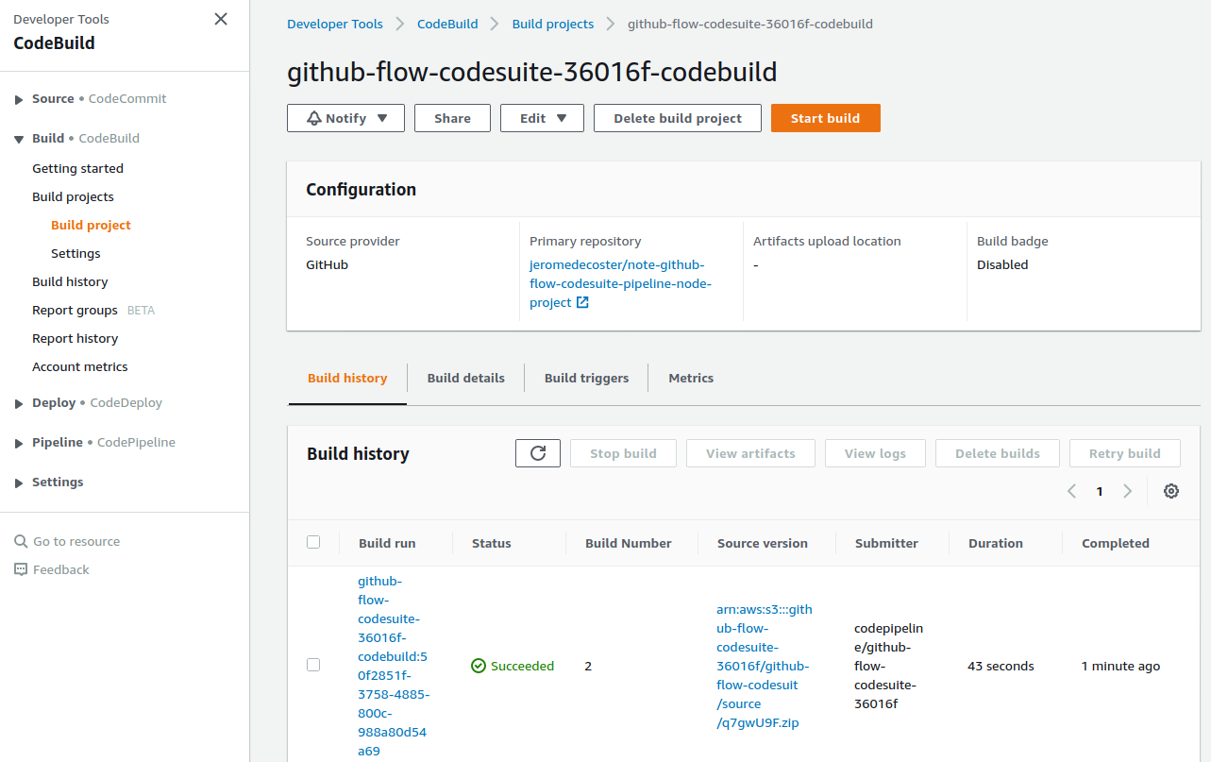Viewport: 1211px width, 762px height.
Task: Click the View logs button
Action: (875, 453)
